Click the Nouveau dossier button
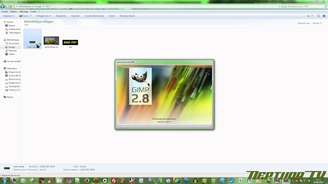 127,16
